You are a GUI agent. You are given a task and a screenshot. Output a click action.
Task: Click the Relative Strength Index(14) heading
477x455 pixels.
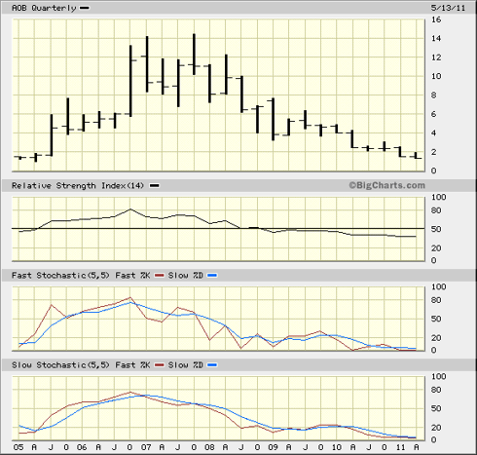coord(78,186)
